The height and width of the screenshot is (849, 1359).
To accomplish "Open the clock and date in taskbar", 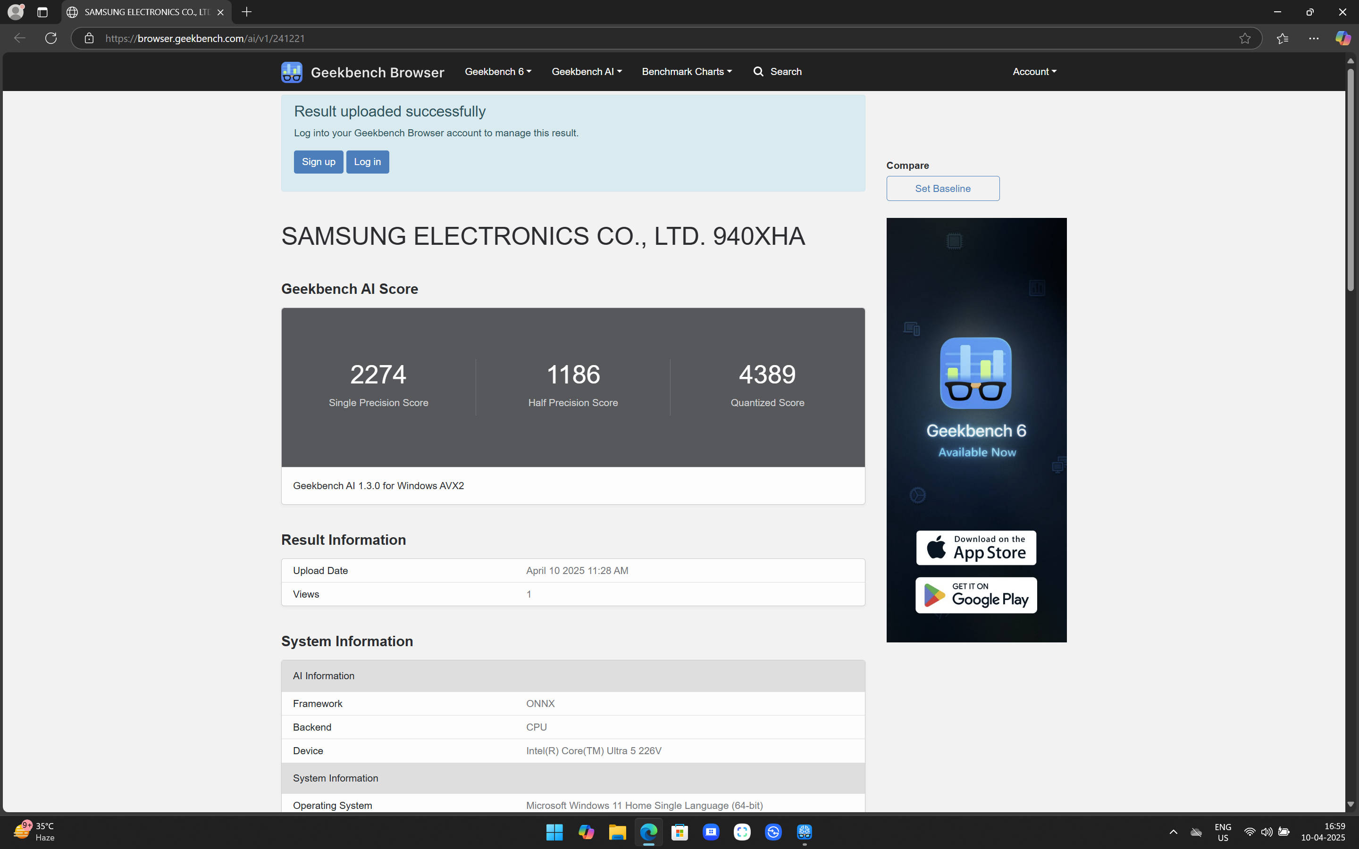I will click(1323, 832).
